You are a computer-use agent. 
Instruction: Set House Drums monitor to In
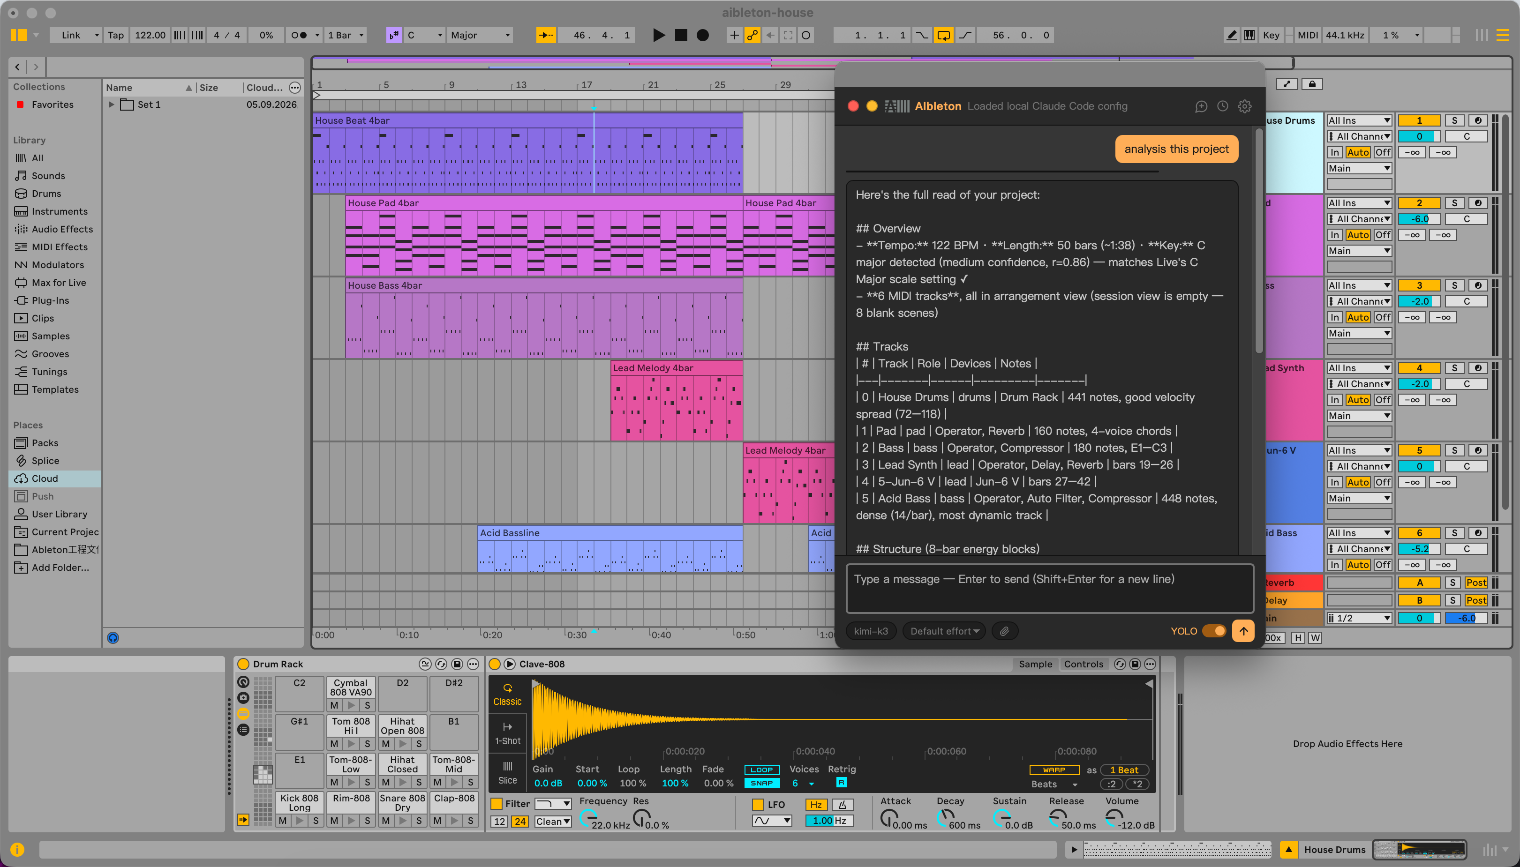click(1335, 152)
